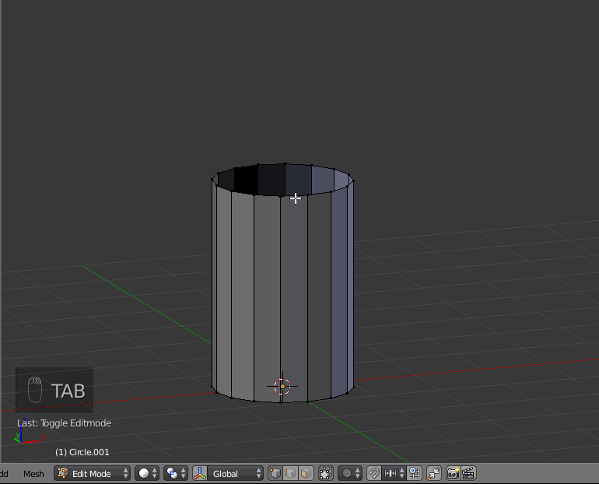The image size is (599, 484).
Task: Click the 3D cursor at cylinder base
Action: tap(282, 386)
